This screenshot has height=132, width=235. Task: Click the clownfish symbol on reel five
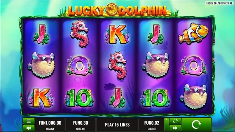coord(193,34)
